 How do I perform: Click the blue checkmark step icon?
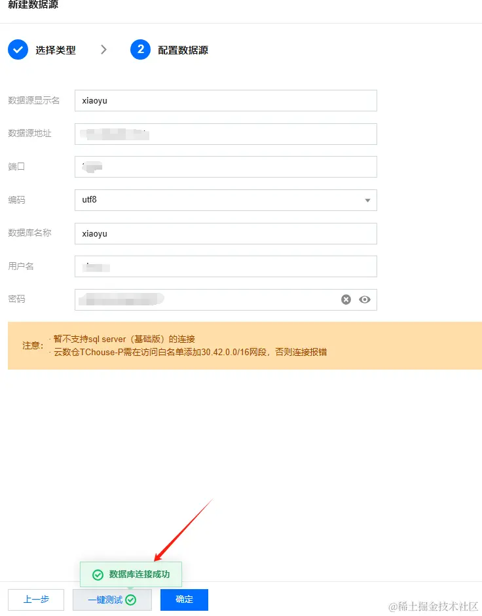point(18,50)
